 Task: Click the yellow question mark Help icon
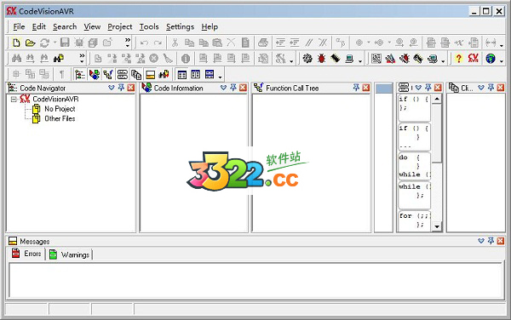pyautogui.click(x=458, y=59)
